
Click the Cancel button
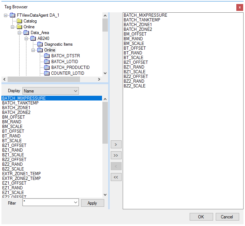tap(227, 217)
